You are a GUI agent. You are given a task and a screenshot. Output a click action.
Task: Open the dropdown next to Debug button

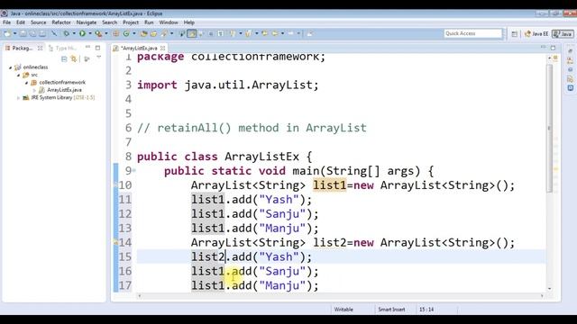[x=74, y=34]
